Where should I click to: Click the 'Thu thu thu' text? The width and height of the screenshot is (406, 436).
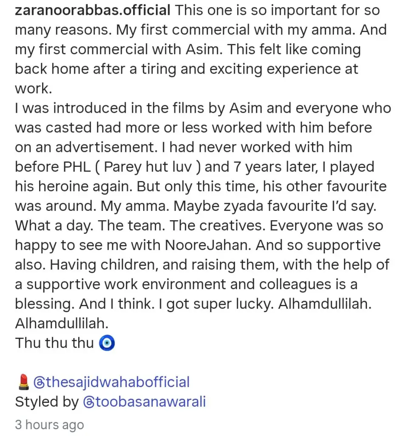click(x=54, y=343)
